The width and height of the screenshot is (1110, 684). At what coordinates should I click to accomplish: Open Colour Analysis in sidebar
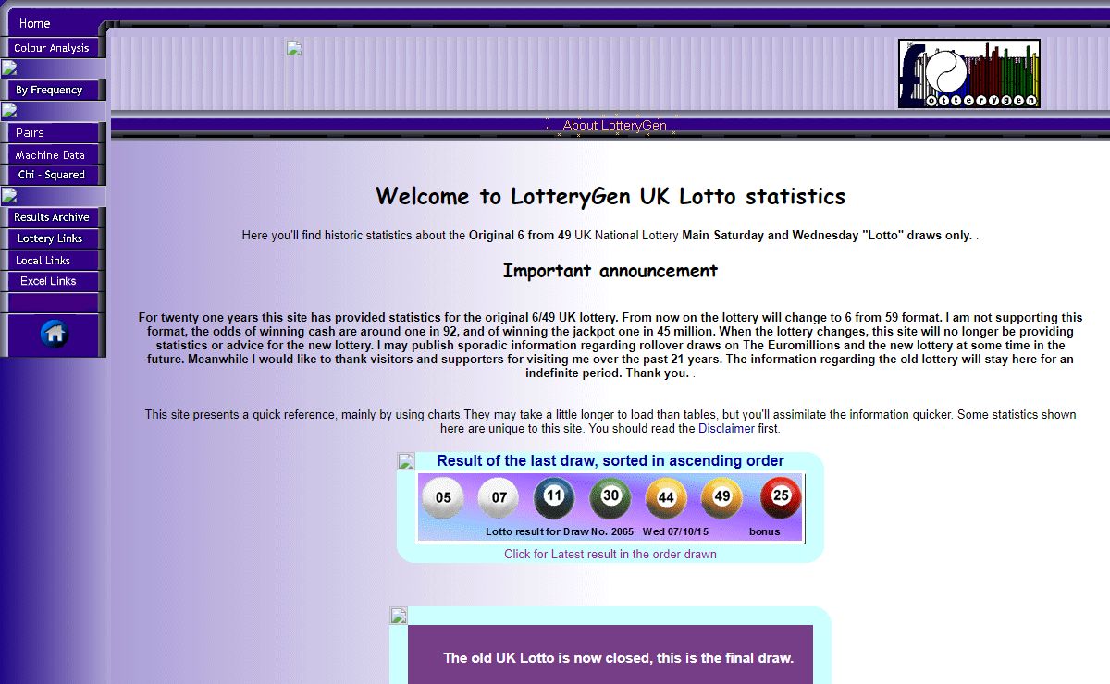(52, 48)
